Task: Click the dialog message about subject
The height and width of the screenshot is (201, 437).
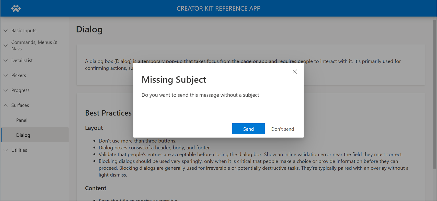Action: [200, 95]
